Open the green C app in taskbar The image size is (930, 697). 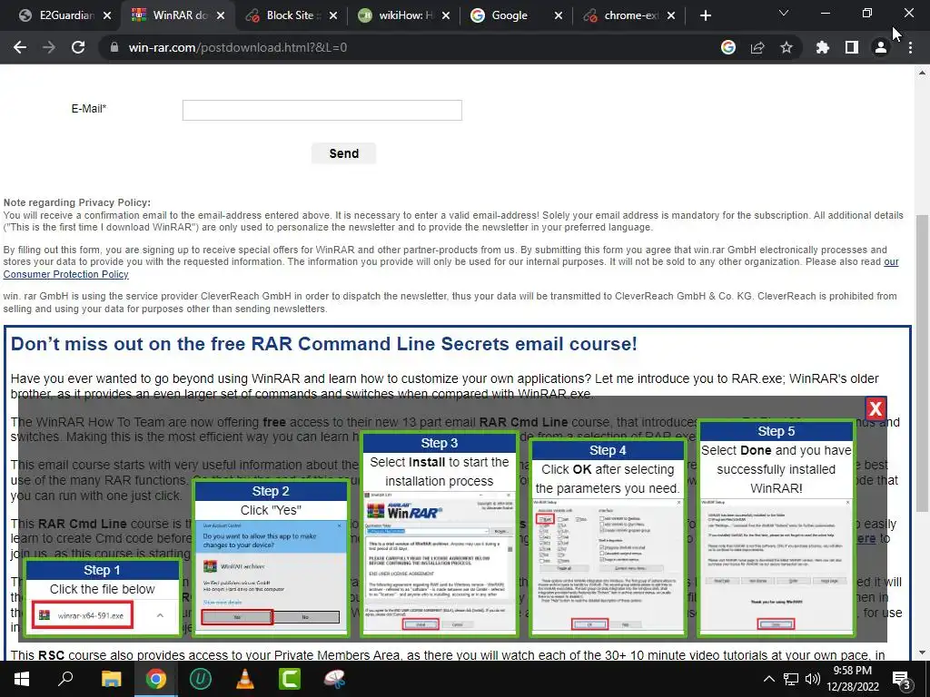[x=290, y=679]
